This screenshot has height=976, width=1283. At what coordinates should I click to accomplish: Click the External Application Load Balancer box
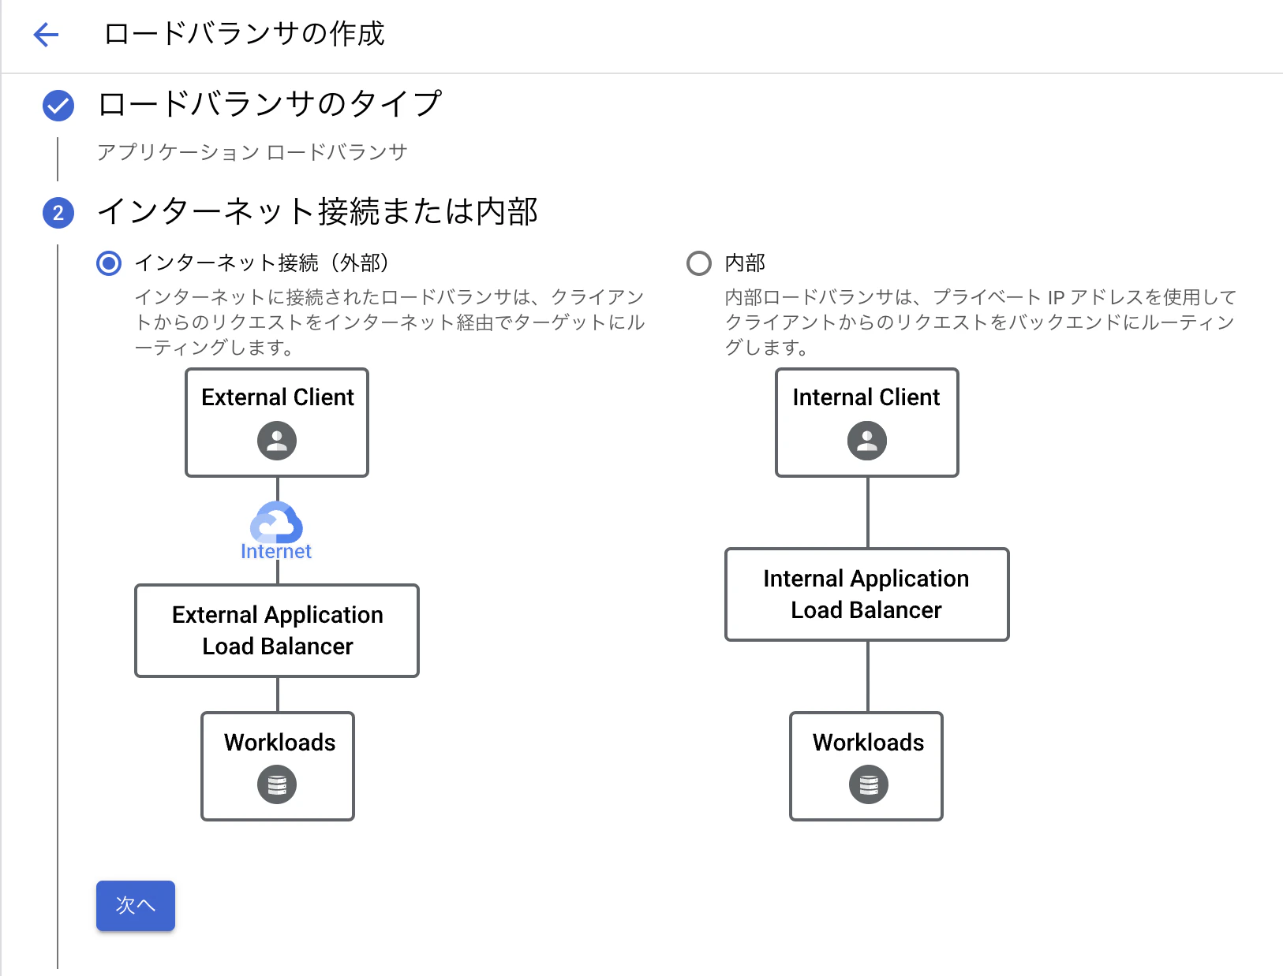point(277,631)
